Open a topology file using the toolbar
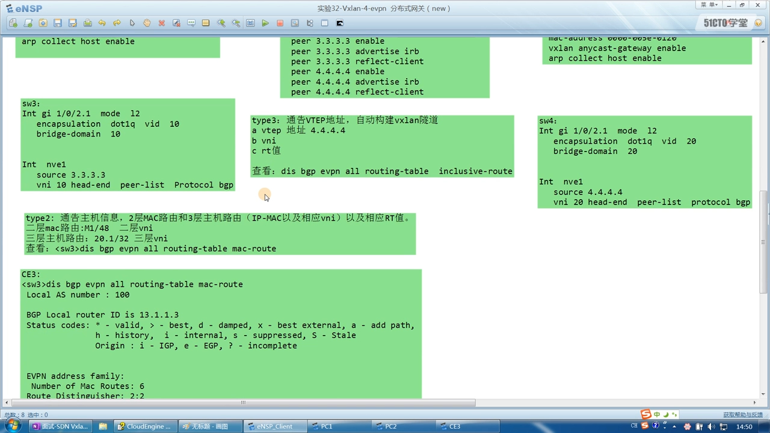770x433 pixels. [x=43, y=23]
